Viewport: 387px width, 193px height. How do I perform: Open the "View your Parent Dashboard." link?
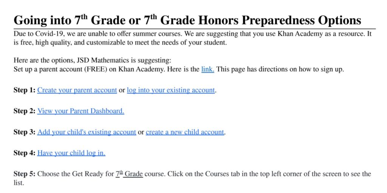(x=80, y=111)
